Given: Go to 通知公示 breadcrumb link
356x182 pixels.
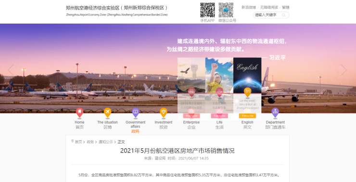Looking at the screenshot, I should pos(105,142).
